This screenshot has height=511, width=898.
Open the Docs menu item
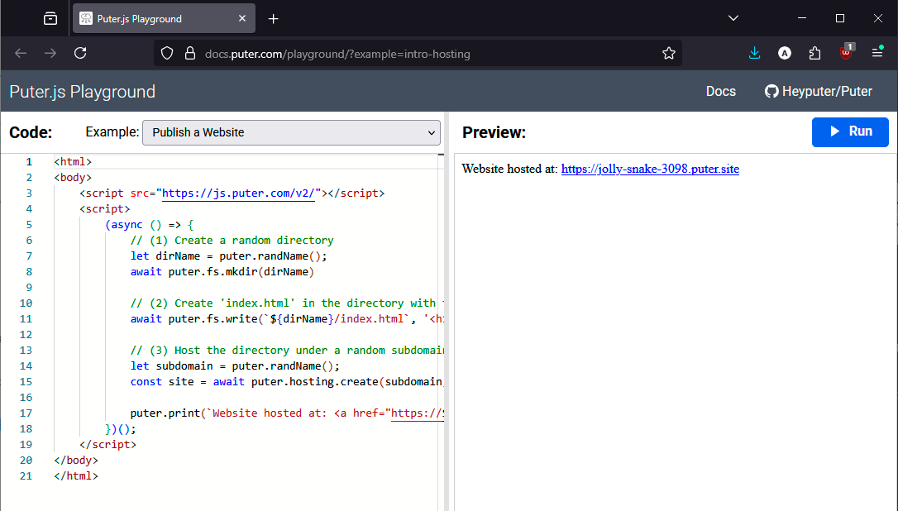click(720, 91)
